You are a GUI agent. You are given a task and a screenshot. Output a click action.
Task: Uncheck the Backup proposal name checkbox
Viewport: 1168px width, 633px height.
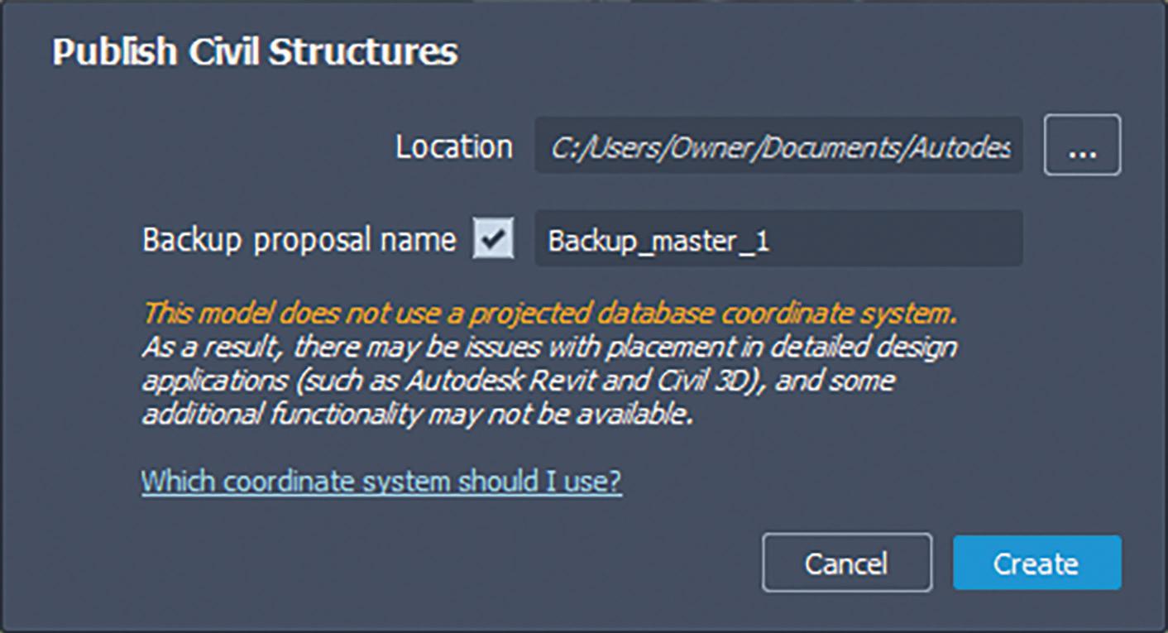(493, 239)
